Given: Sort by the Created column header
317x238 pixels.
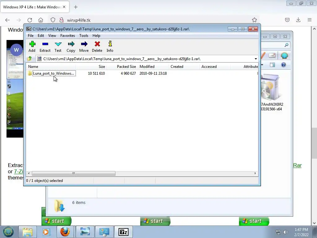Looking at the screenshot, I should pyautogui.click(x=184, y=67).
